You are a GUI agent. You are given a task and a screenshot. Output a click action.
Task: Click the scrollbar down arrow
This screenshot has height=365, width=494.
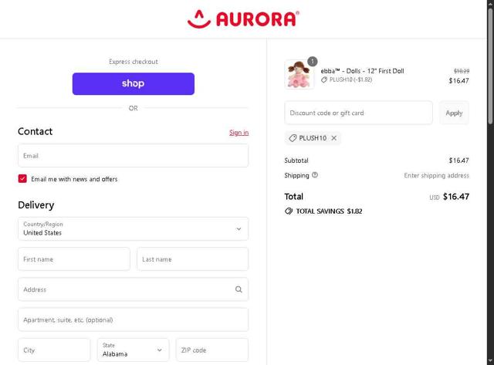[x=491, y=360]
